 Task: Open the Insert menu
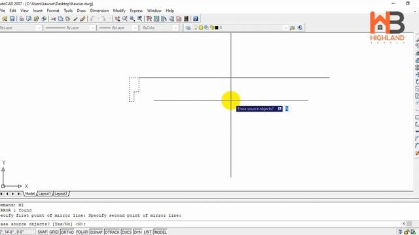38,10
